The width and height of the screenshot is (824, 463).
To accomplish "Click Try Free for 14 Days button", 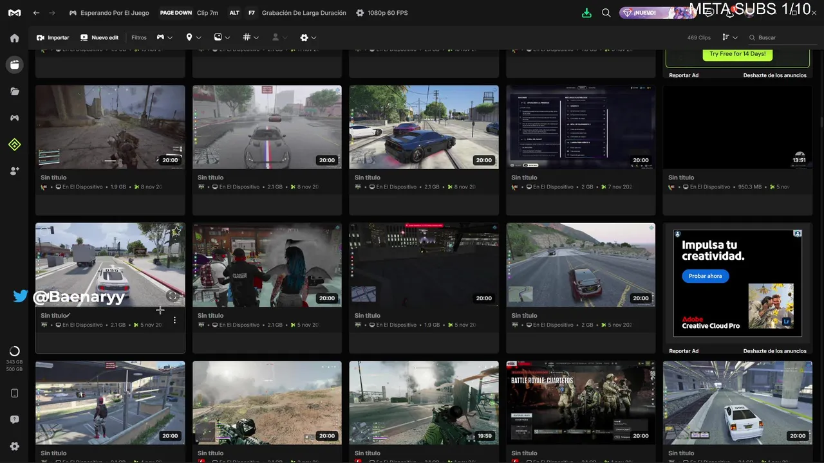I will [737, 54].
